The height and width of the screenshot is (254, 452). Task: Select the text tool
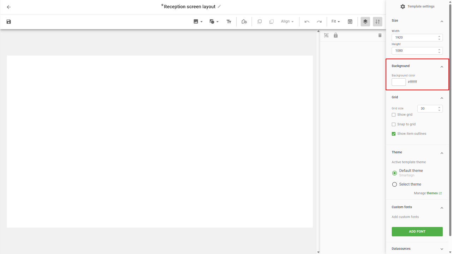(x=229, y=22)
